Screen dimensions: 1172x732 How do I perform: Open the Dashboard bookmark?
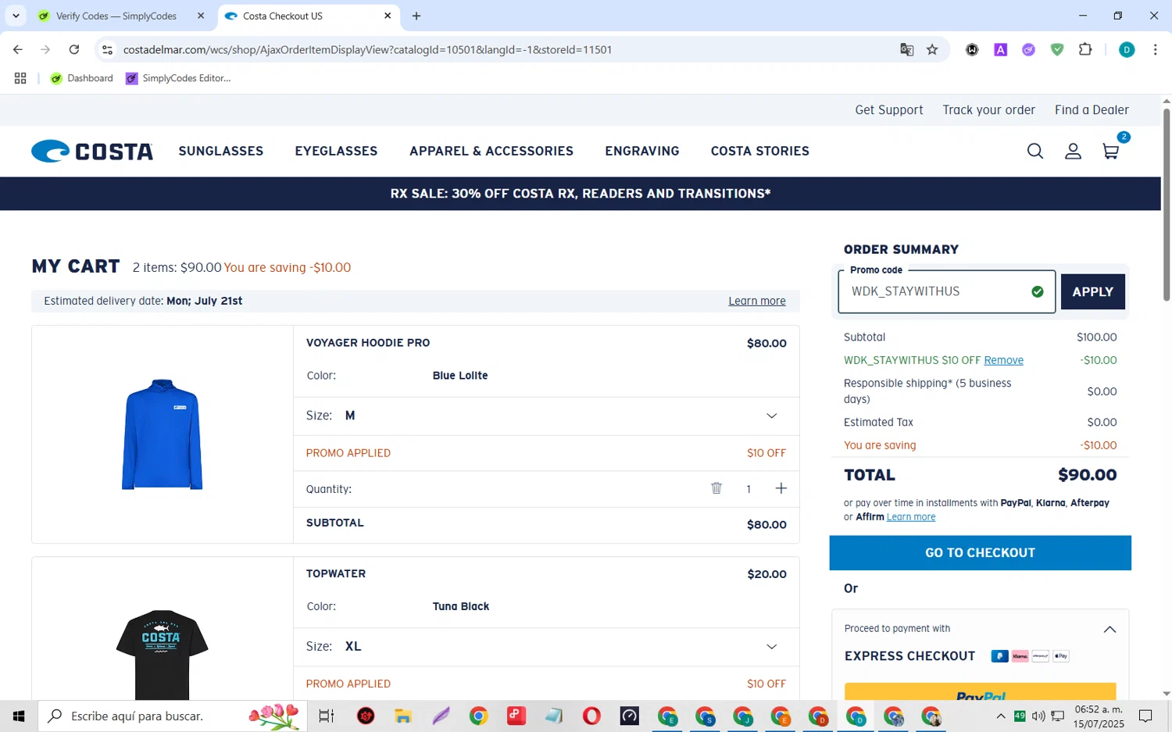click(x=81, y=78)
